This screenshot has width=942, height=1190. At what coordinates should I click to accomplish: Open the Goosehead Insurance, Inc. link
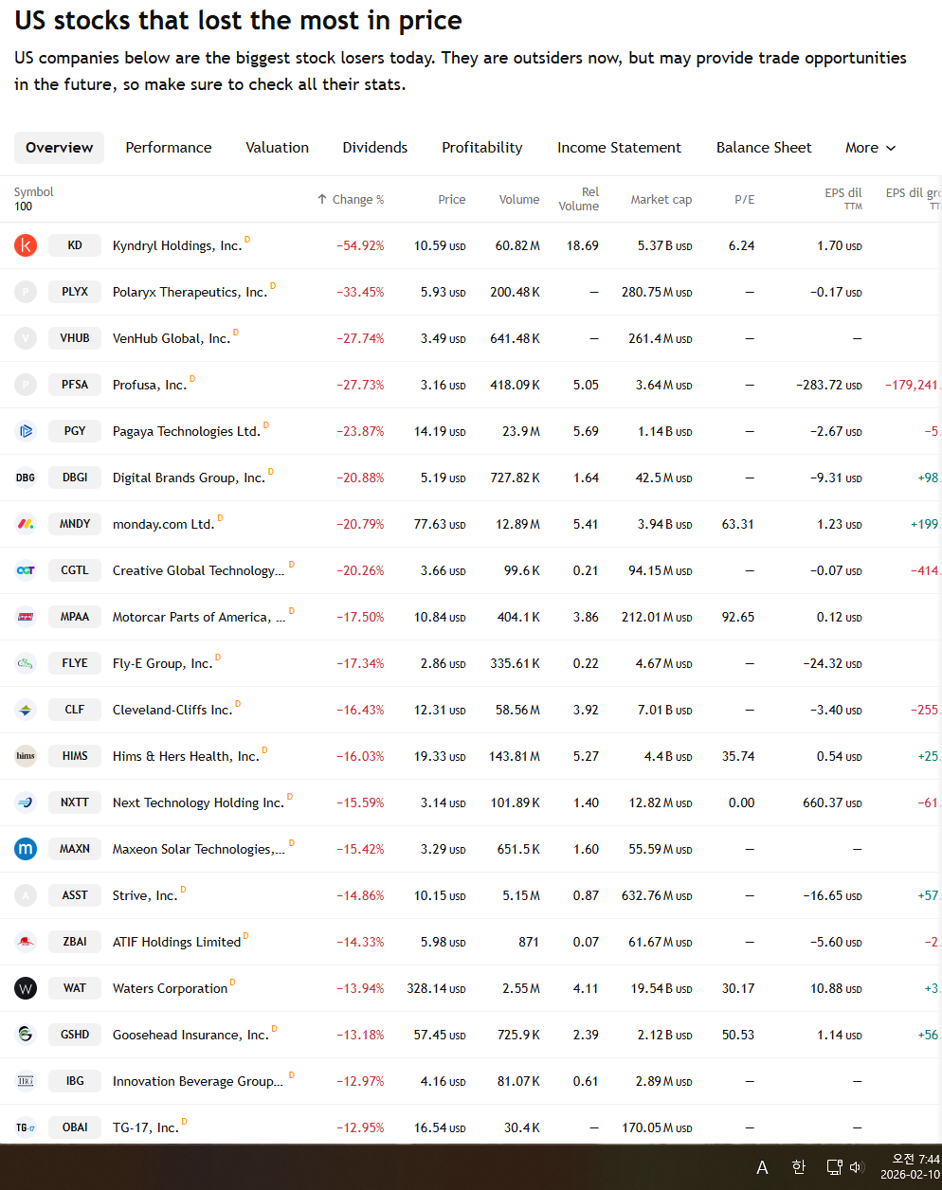190,1035
